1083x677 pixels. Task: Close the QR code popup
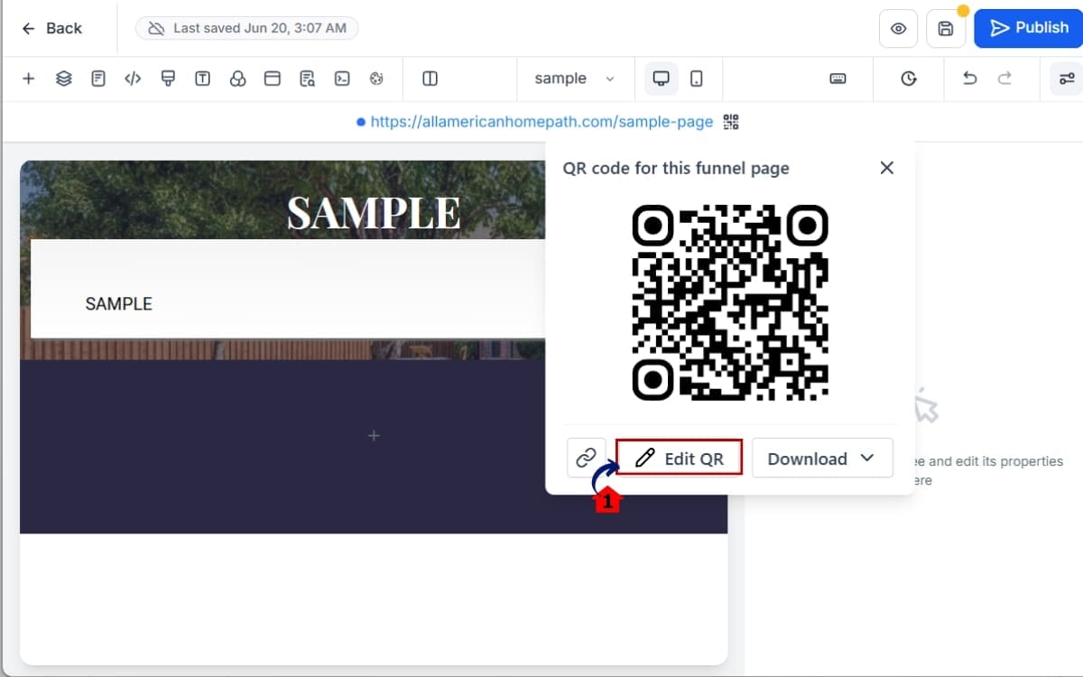click(887, 168)
